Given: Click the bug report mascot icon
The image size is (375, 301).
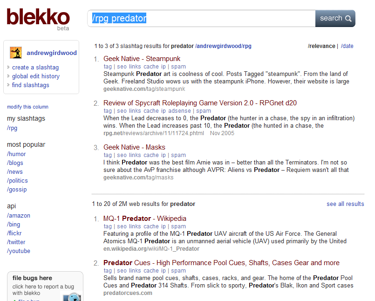Looking at the screenshot, I should tap(73, 297).
